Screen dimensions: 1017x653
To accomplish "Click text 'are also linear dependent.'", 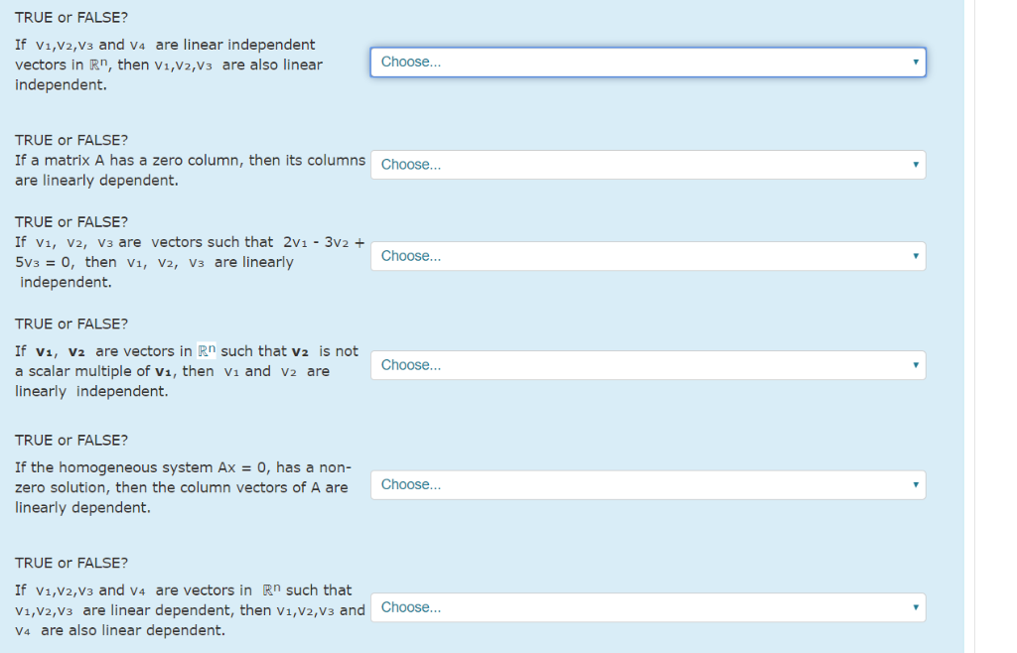I will pos(132,630).
